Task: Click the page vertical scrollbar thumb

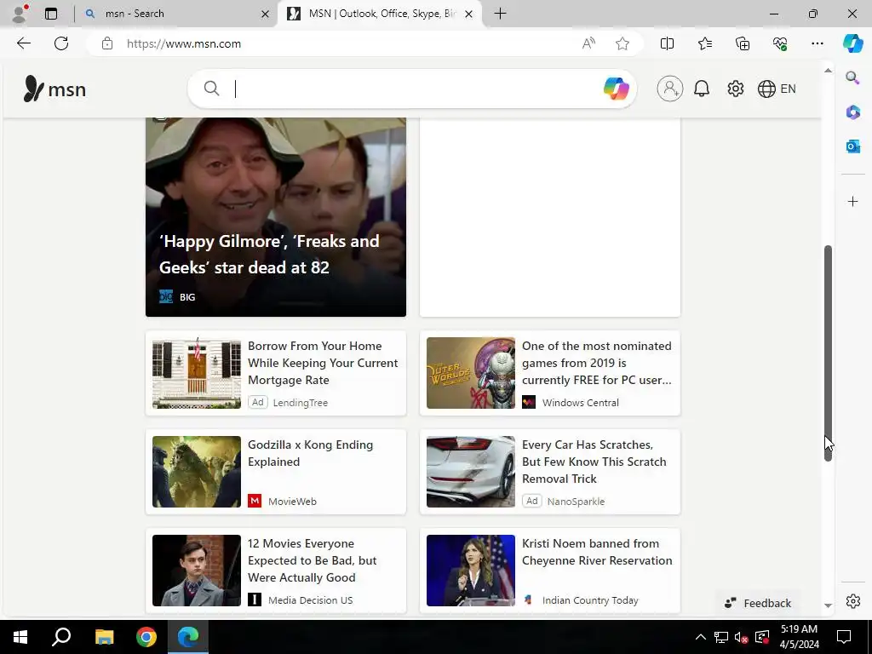Action: coord(828,353)
